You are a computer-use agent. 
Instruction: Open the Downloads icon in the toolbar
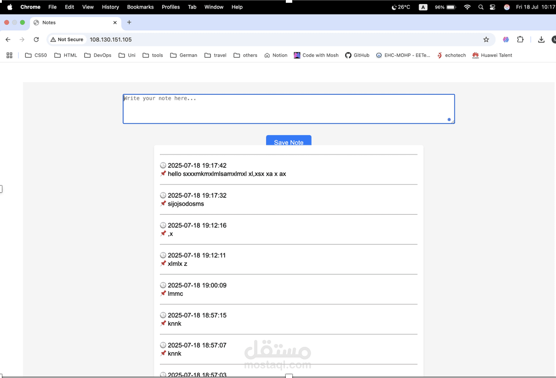pos(541,40)
